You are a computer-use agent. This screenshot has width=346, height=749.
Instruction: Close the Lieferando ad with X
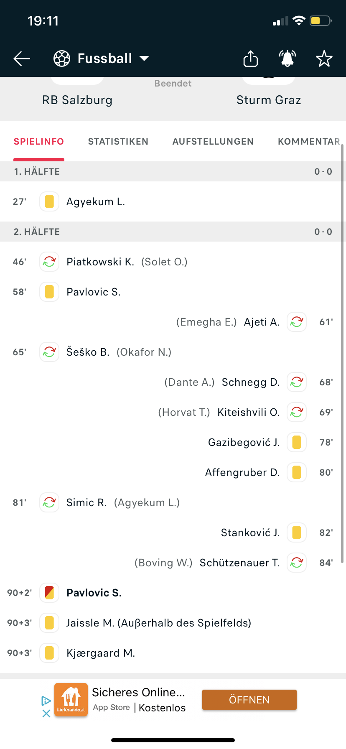coord(46,713)
